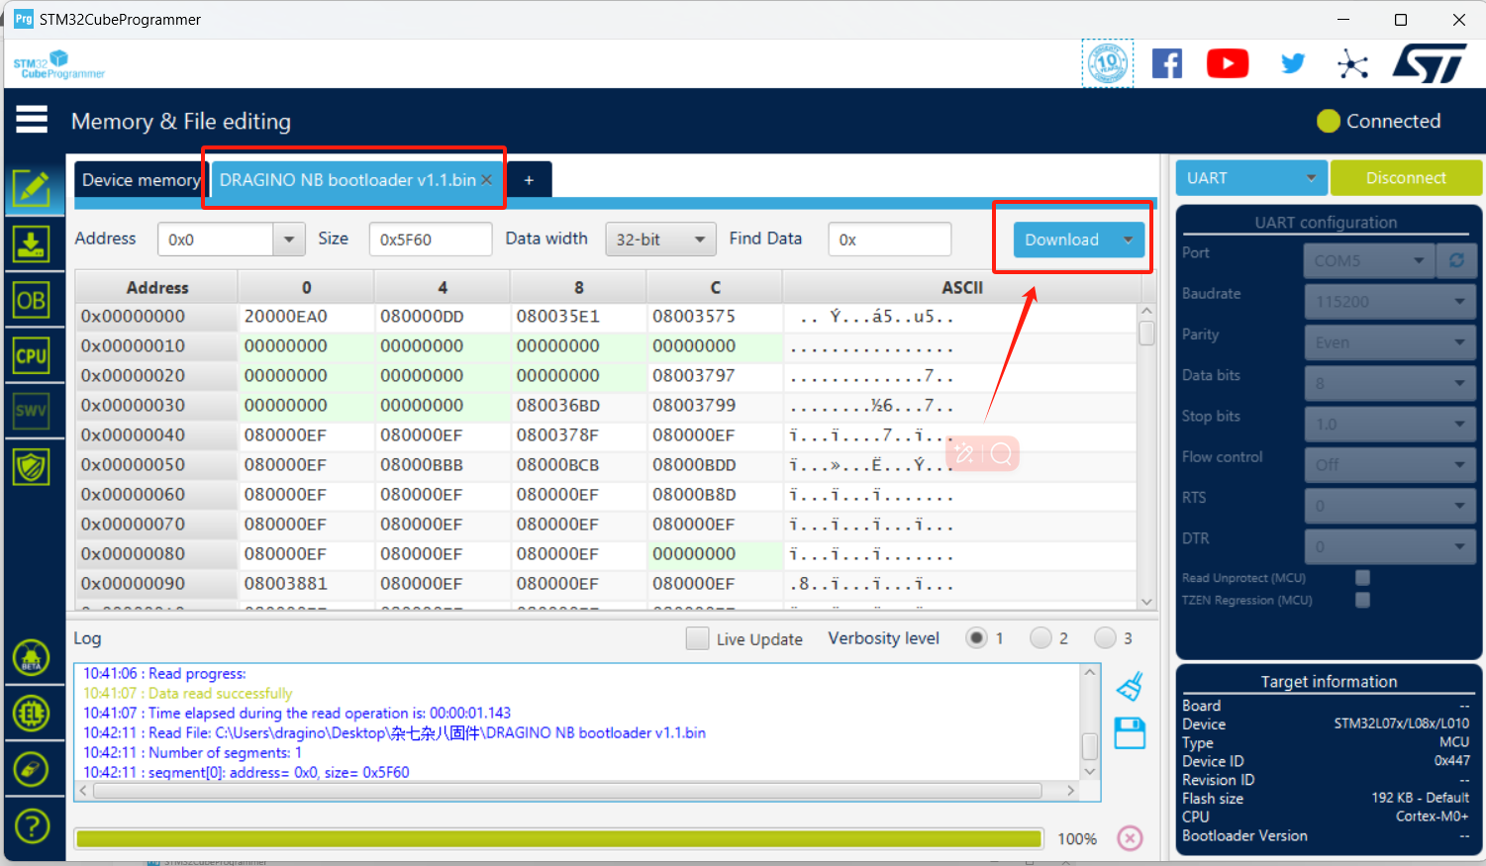Image resolution: width=1486 pixels, height=866 pixels.
Task: Switch to DRAGINO NB bootloader v1.1.bin tab
Action: click(347, 180)
